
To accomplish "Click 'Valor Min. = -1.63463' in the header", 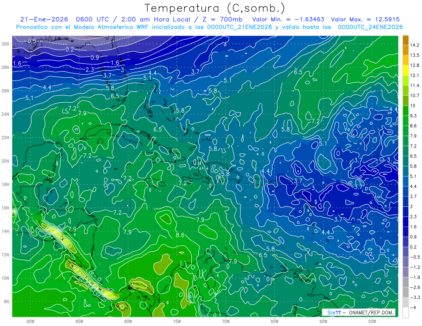I will (288, 19).
